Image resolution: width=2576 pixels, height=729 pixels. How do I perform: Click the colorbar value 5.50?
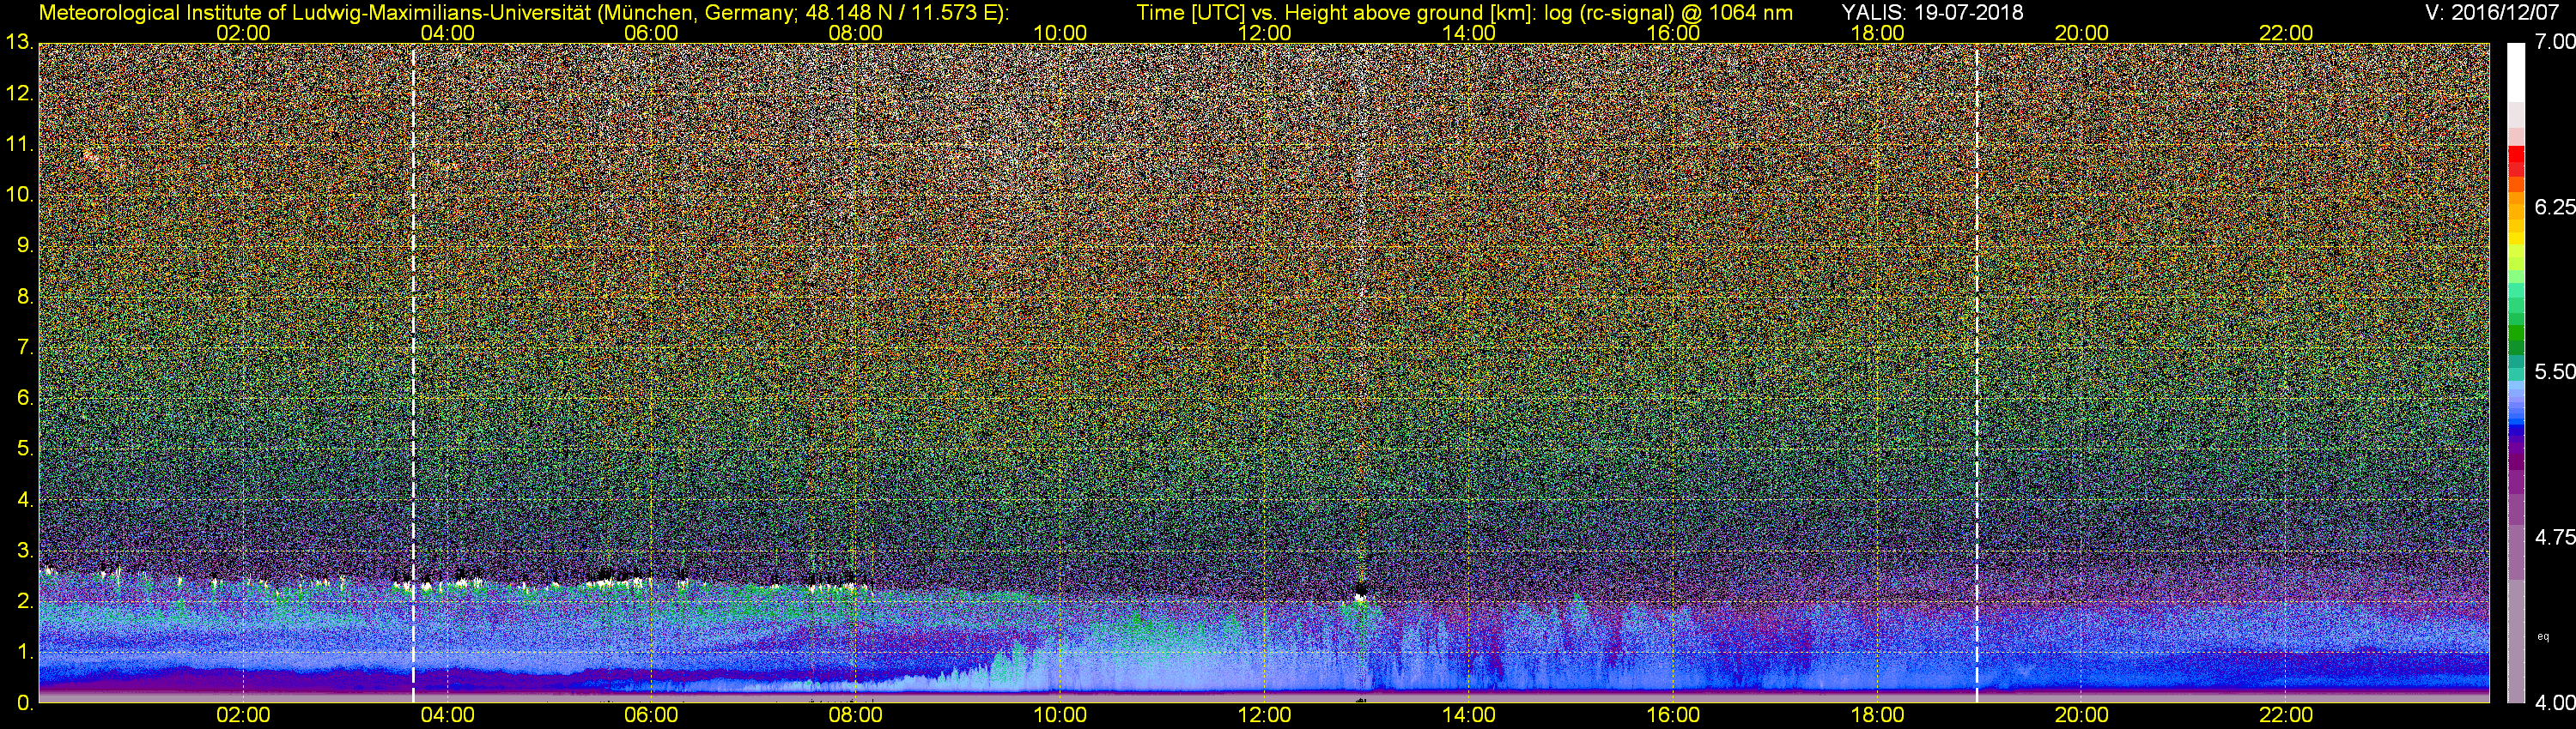[x=2554, y=371]
